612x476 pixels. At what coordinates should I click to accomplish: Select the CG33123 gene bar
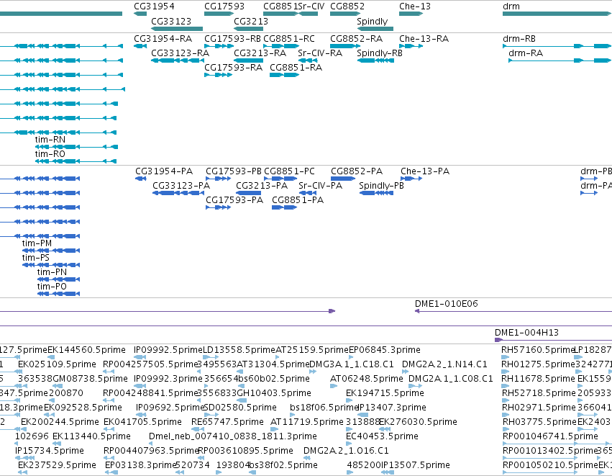[x=177, y=29]
